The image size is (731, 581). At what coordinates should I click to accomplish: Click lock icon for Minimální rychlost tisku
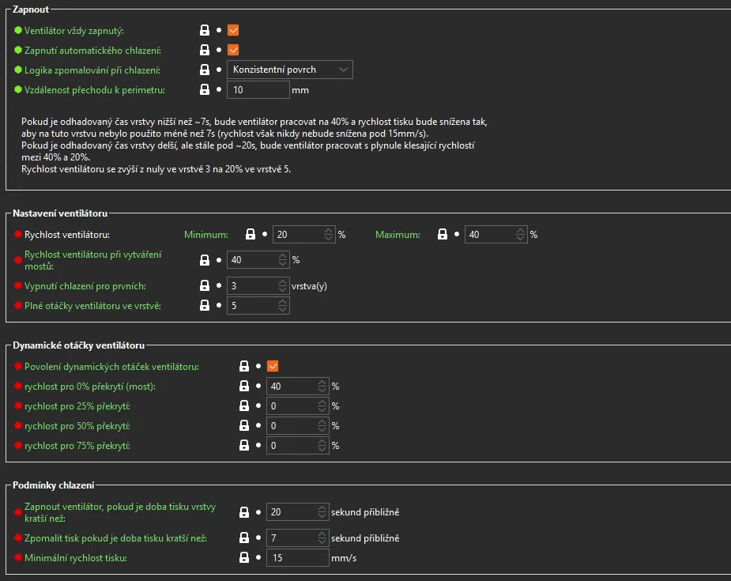(x=244, y=558)
